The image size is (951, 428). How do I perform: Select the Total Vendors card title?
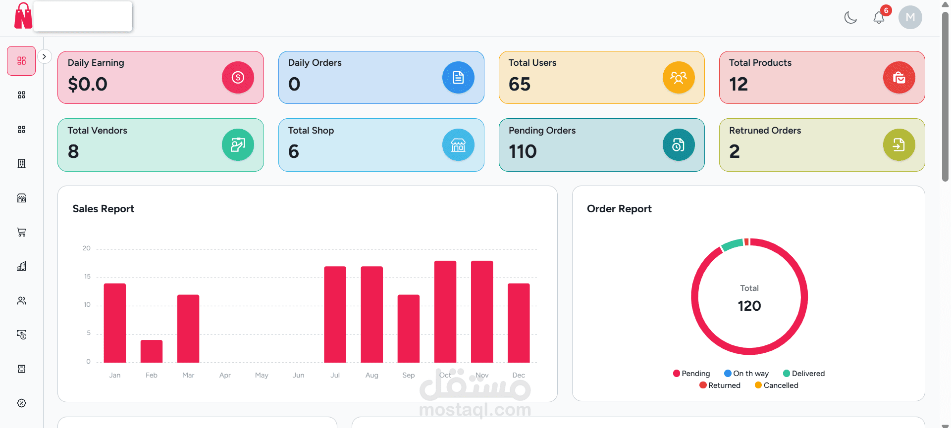point(98,131)
